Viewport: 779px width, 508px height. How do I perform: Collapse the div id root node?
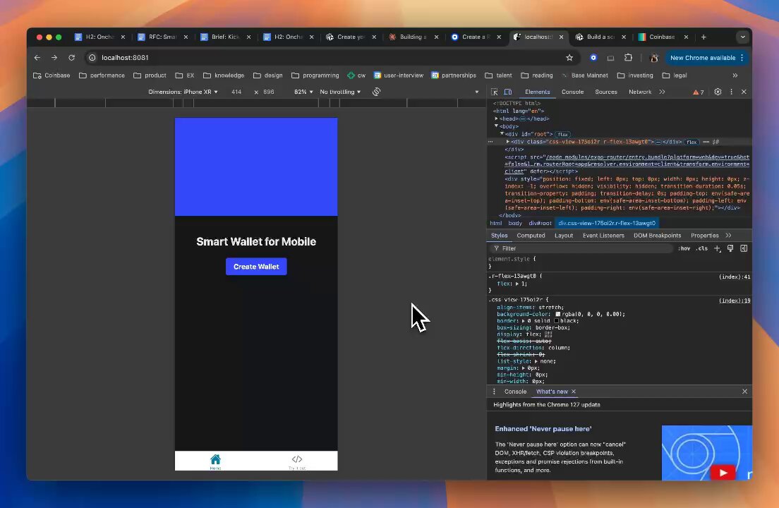[502, 134]
